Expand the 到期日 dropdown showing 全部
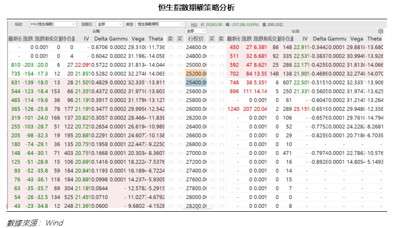This screenshot has width=393, height=228. pyautogui.click(x=110, y=24)
